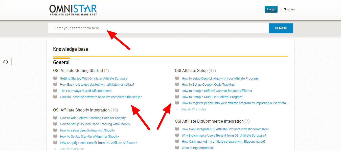Click the General section heading
This screenshot has width=341, height=151.
[x=61, y=62]
